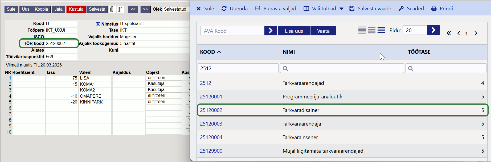Select the widest row spacing icon
The image size is (491, 162).
coord(381,30)
